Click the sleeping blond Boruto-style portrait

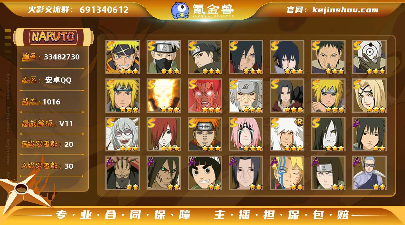(x=287, y=173)
